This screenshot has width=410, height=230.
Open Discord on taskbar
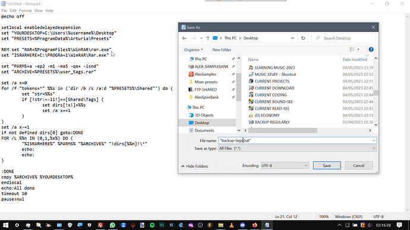click(x=242, y=225)
